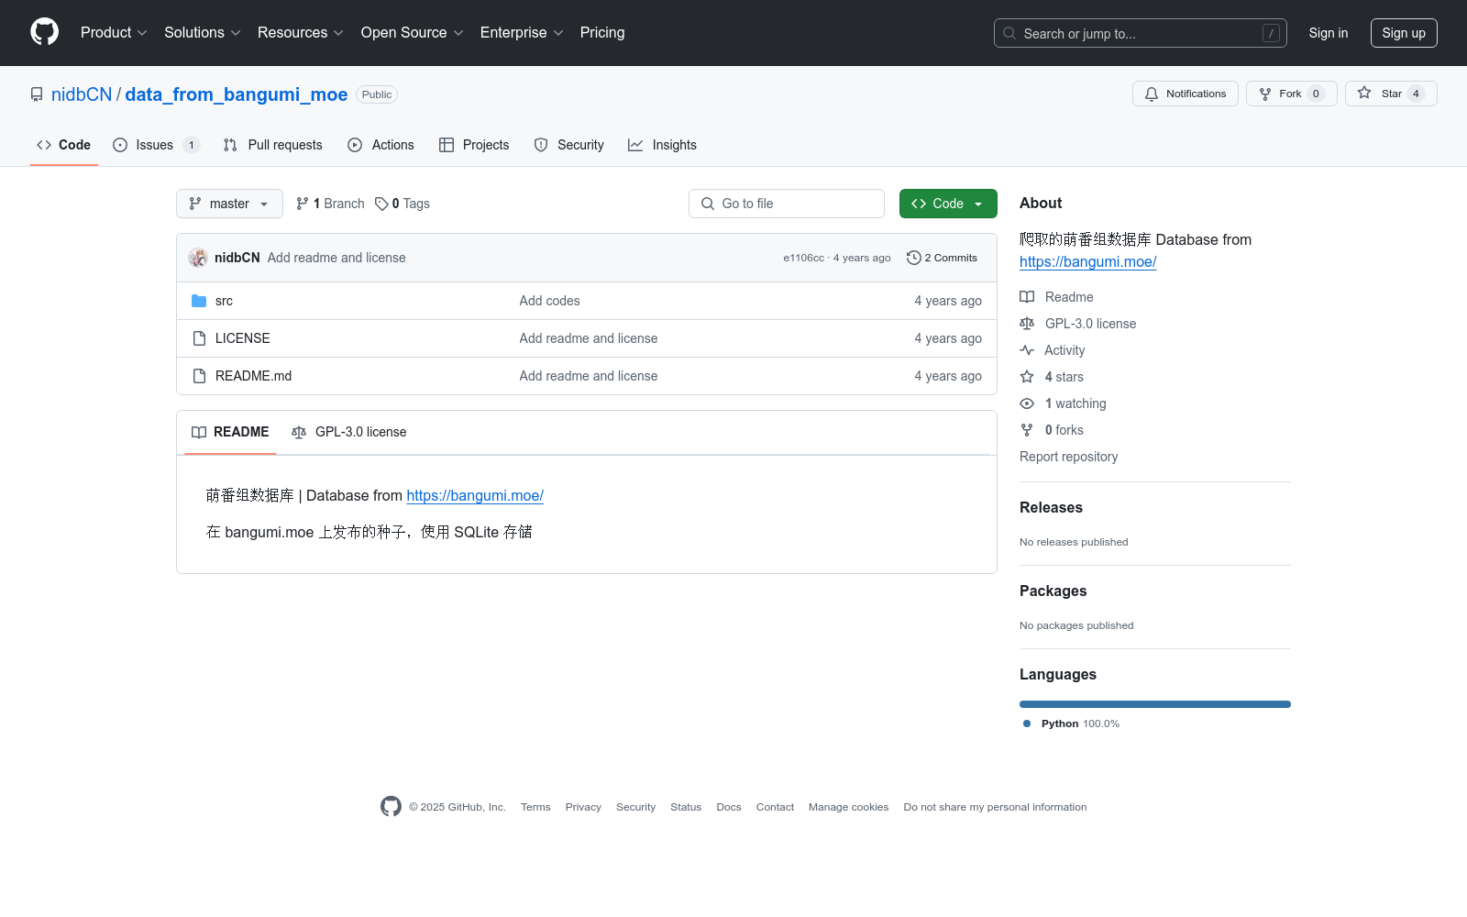Viewport: 1467px width, 917px height.
Task: Star the repository with Star button
Action: [1391, 94]
